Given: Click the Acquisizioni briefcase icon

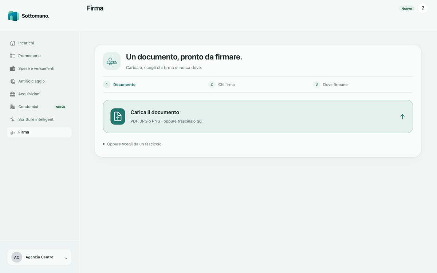Looking at the screenshot, I should [x=12, y=94].
